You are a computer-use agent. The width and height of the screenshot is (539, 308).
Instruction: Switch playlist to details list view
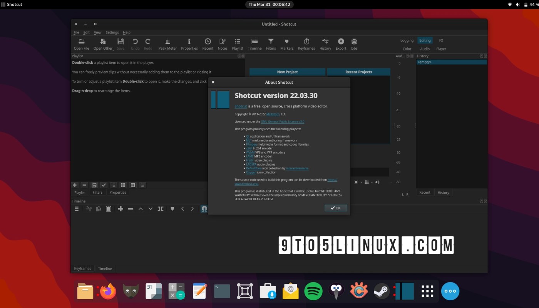114,185
